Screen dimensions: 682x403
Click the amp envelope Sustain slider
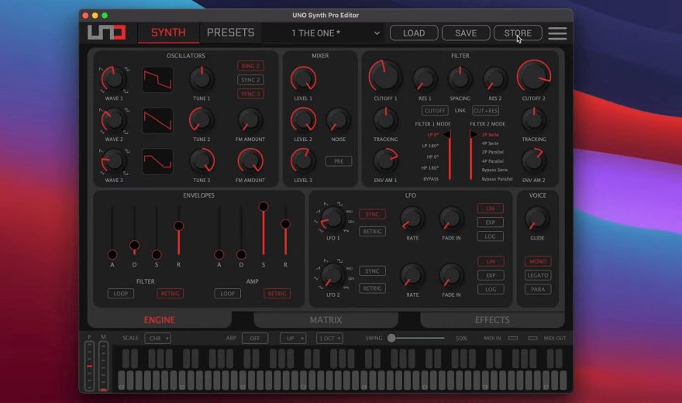click(x=263, y=230)
